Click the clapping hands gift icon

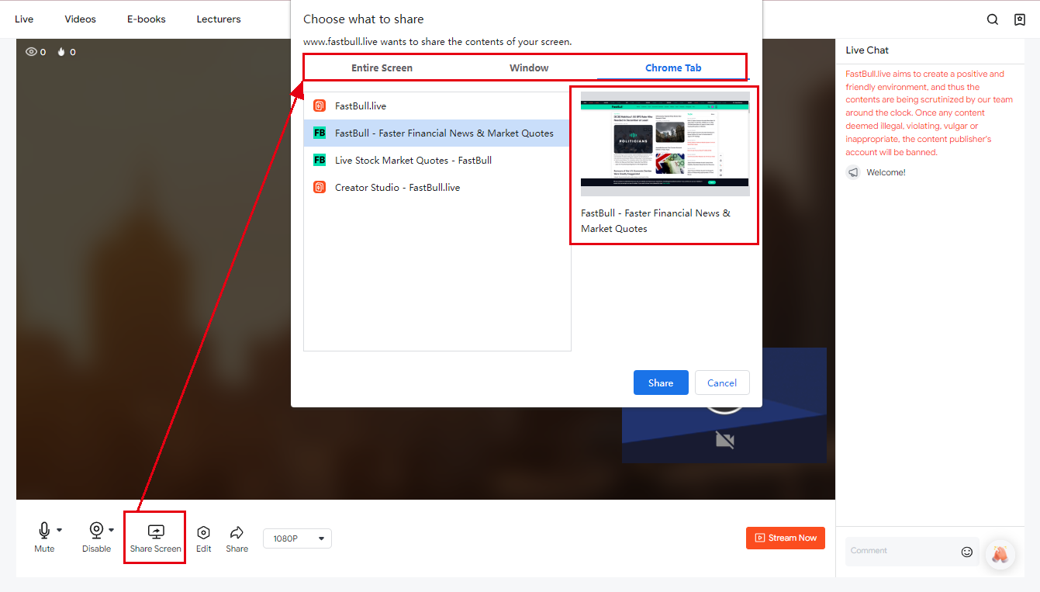[1000, 554]
